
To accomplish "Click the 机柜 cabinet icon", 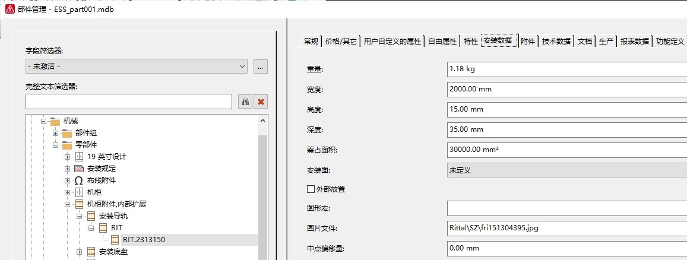I will coord(80,192).
